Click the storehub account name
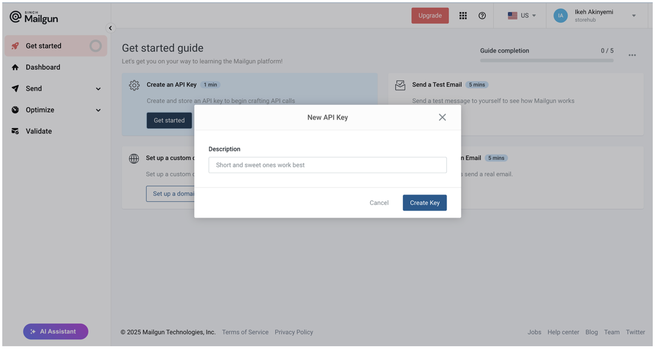Image resolution: width=655 pixels, height=350 pixels. pos(585,20)
